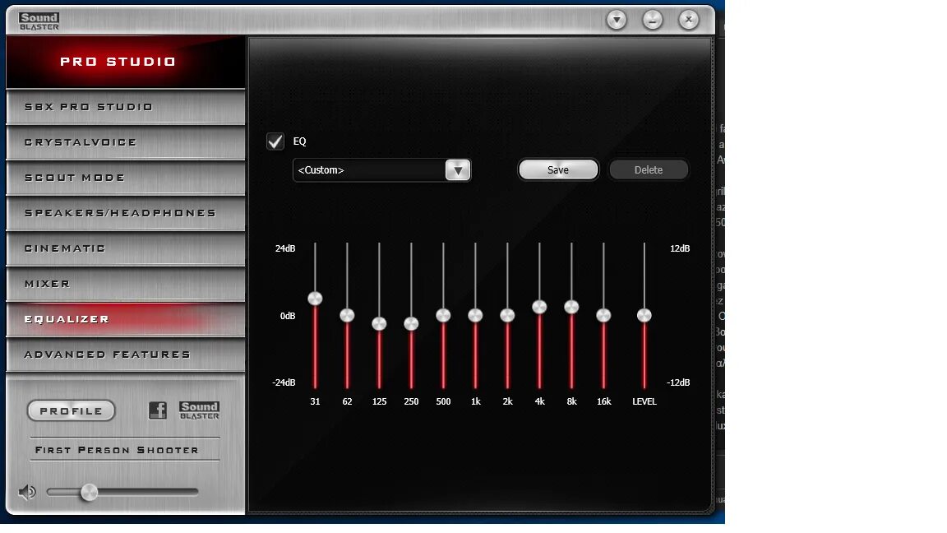
Task: Minimize the Sound Blaster window
Action: click(x=652, y=20)
